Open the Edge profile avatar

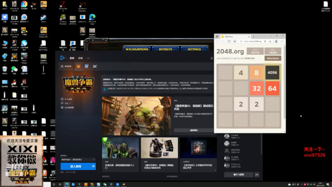[x=276, y=41]
